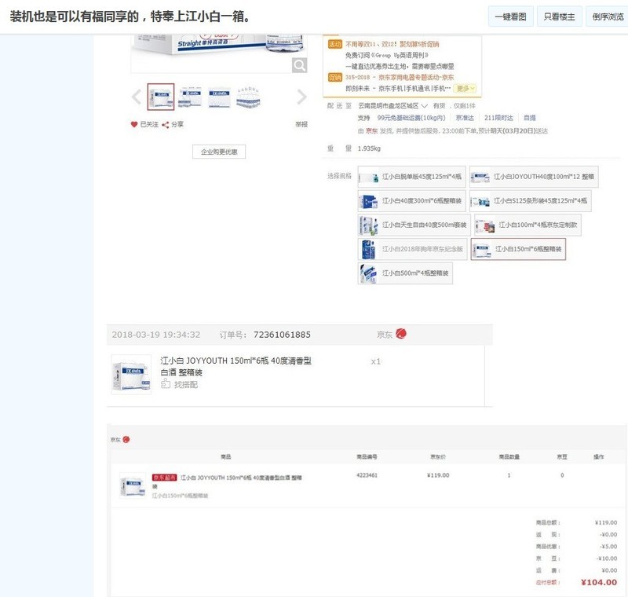Select spec 江小白脱单版45度125ml*4瓶
This screenshot has height=597, width=628.
(411, 177)
